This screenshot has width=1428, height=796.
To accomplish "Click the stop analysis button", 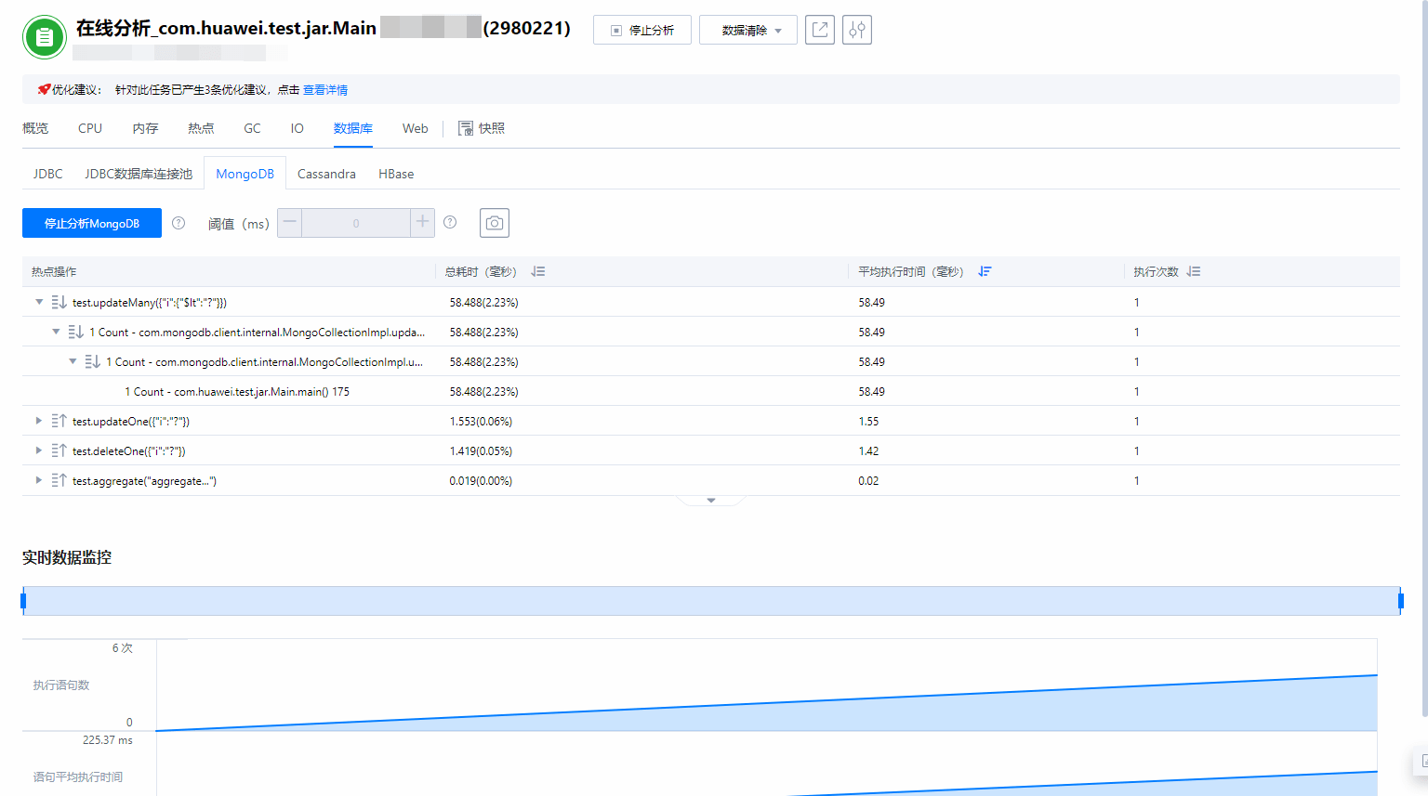I will (x=642, y=30).
